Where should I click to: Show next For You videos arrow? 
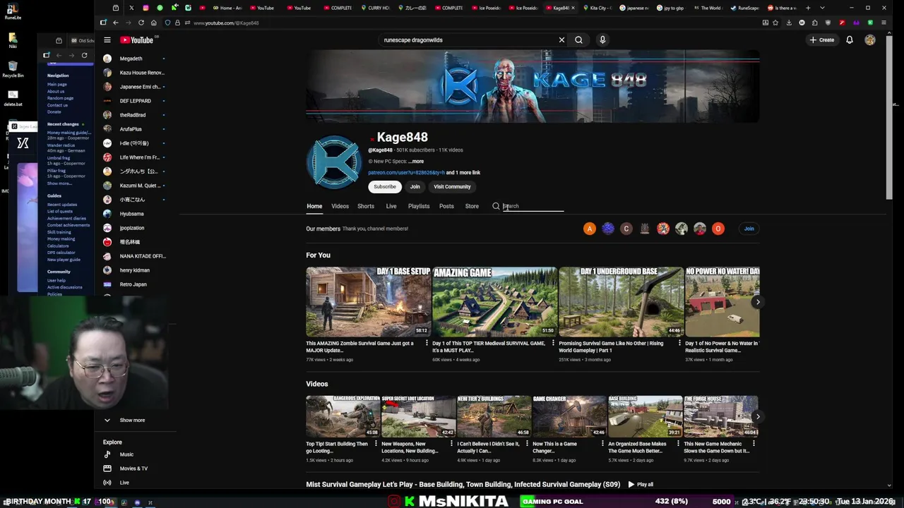(758, 302)
